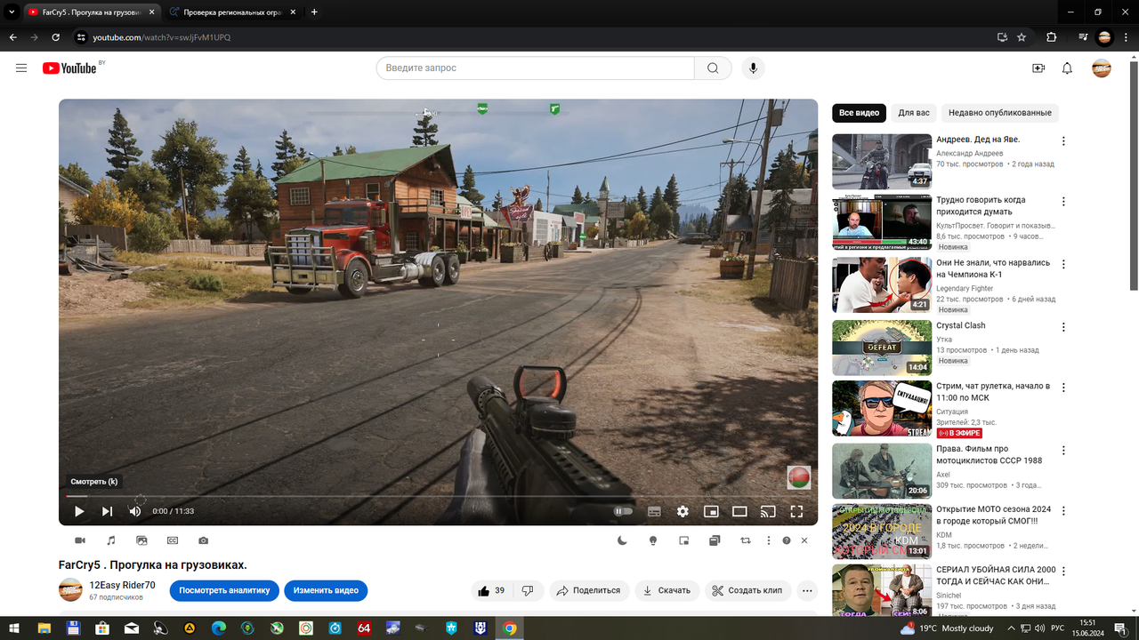The height and width of the screenshot is (640, 1139).
Task: Open options menu for Crystal Clash video
Action: 1063,327
